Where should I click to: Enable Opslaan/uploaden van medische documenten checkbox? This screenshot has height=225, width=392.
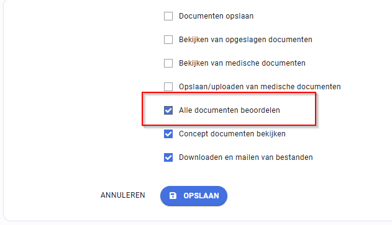[168, 87]
